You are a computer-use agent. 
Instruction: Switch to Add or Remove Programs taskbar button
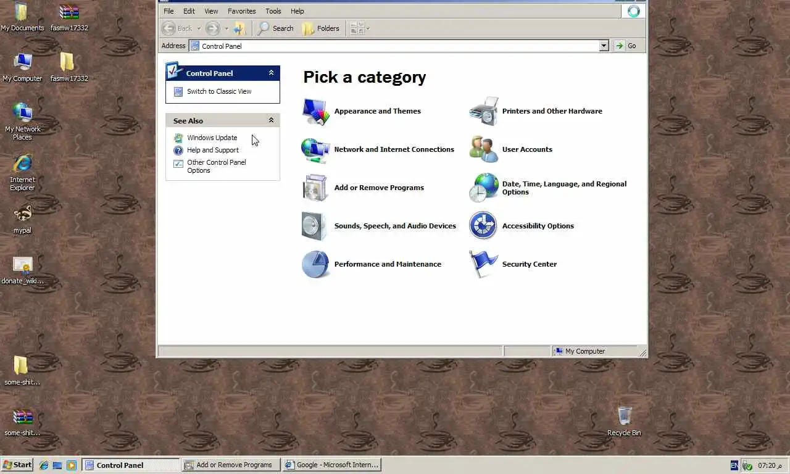[x=231, y=465]
